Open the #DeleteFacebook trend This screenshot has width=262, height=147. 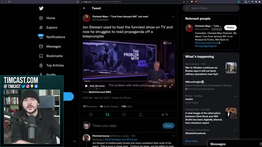point(196,134)
